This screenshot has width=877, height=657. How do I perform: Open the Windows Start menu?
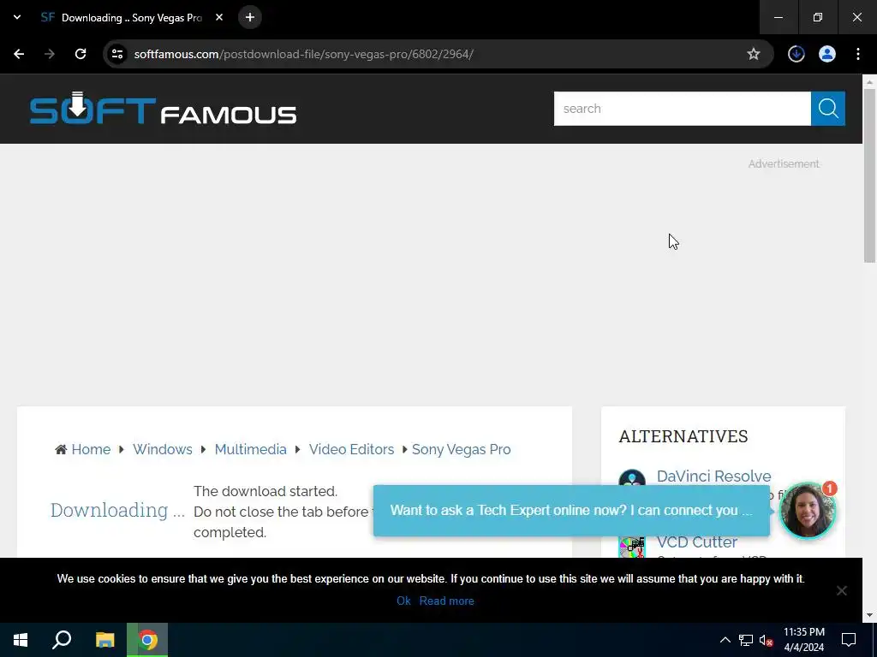click(21, 640)
